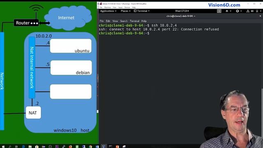Screen dimensions: 263x148
Task: Close the chris@clone1-deb-9-64 terminal window
Action: tap(260, 16)
